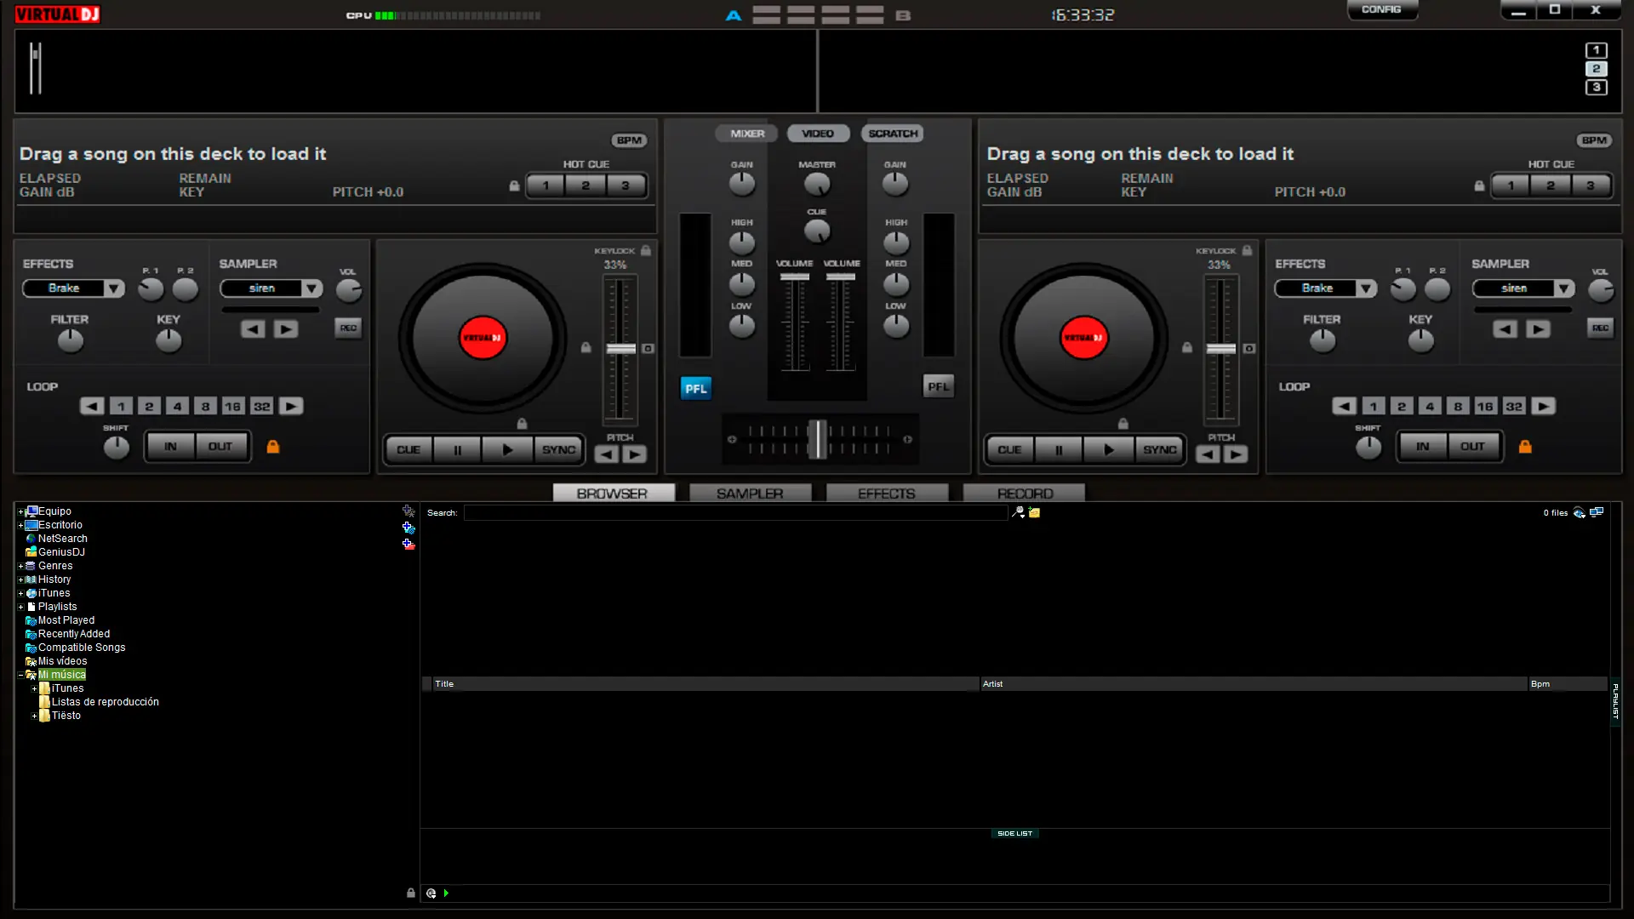Click the left sampler previous arrow
1634x919 pixels.
(x=253, y=329)
